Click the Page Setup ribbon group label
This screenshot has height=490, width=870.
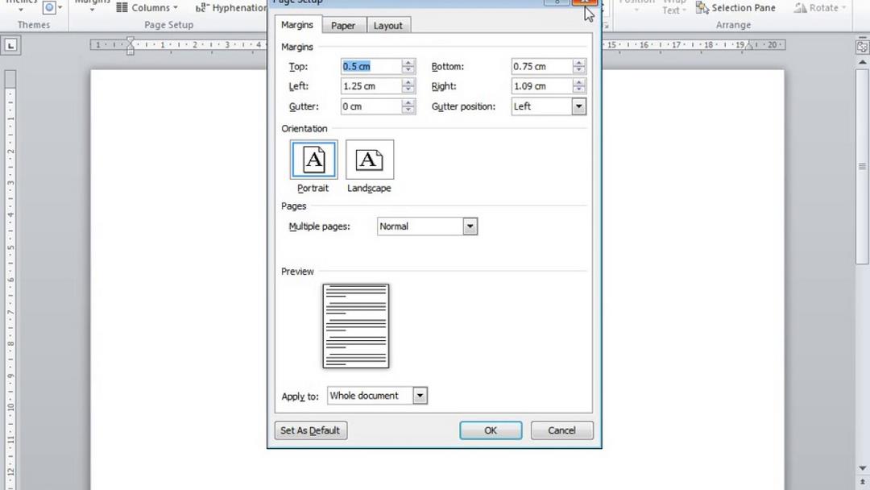168,25
